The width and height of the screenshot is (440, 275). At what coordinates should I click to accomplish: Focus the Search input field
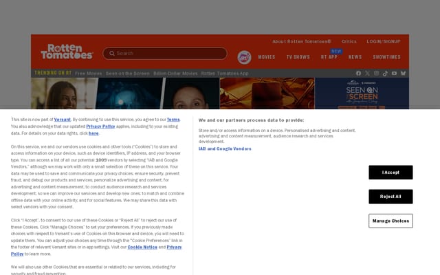point(165,54)
